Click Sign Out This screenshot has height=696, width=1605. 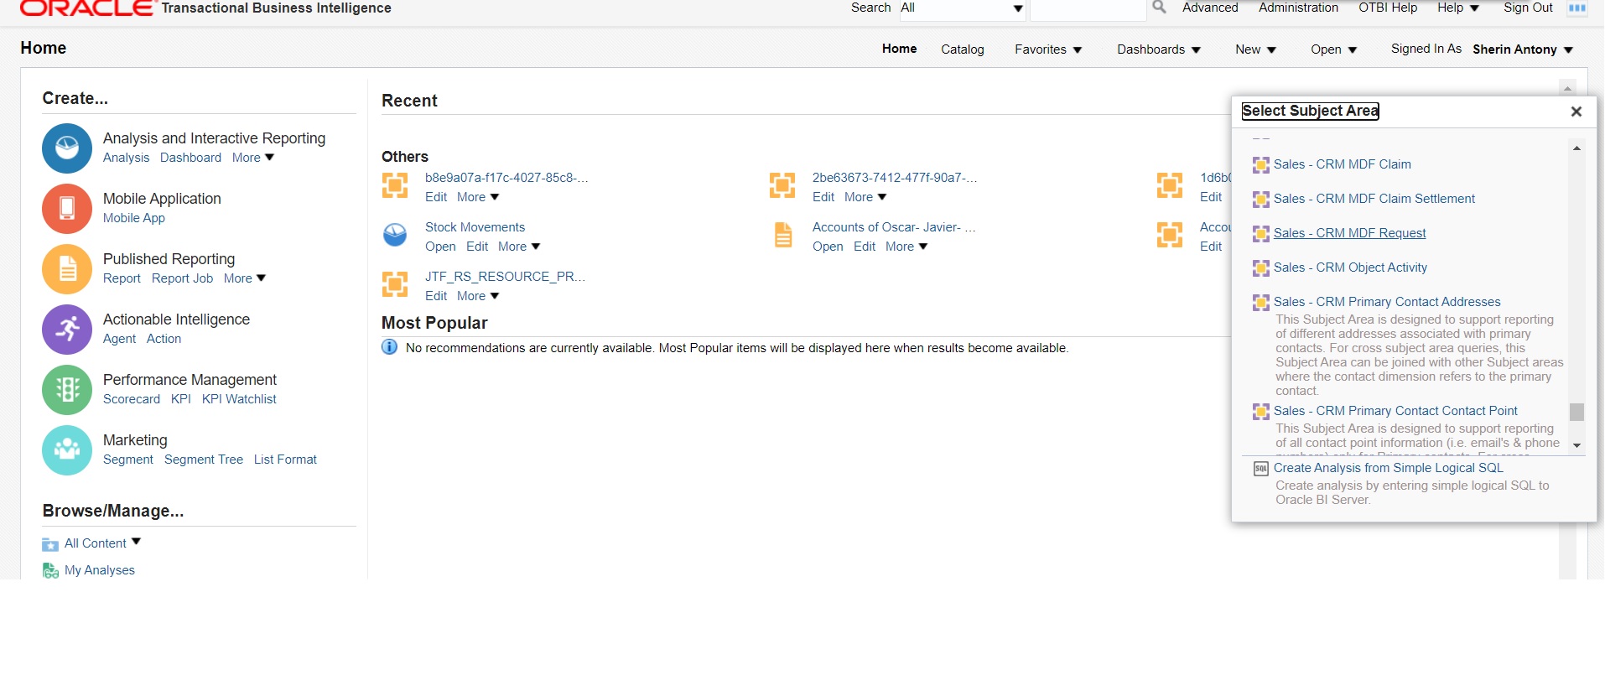(x=1528, y=8)
